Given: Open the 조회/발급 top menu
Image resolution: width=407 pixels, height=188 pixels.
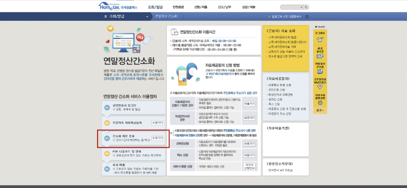Looking at the screenshot, I should 155,7.
